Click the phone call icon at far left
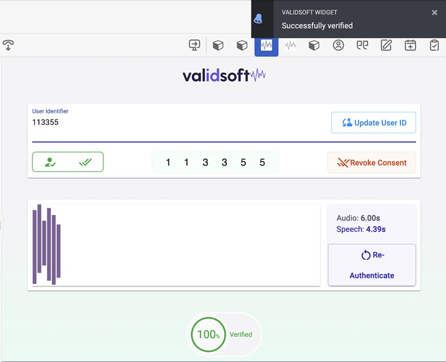The height and width of the screenshot is (362, 446). (8, 45)
